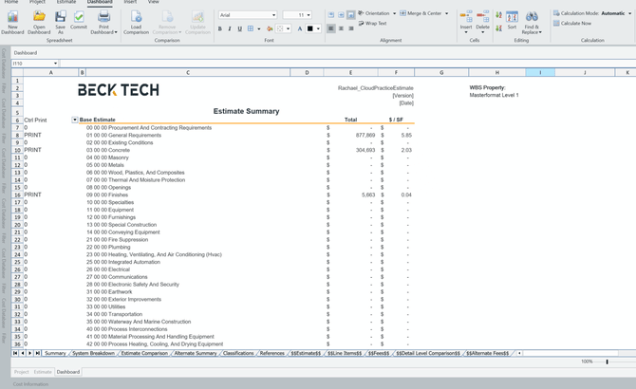Click the Insert cells icon

coord(466,17)
